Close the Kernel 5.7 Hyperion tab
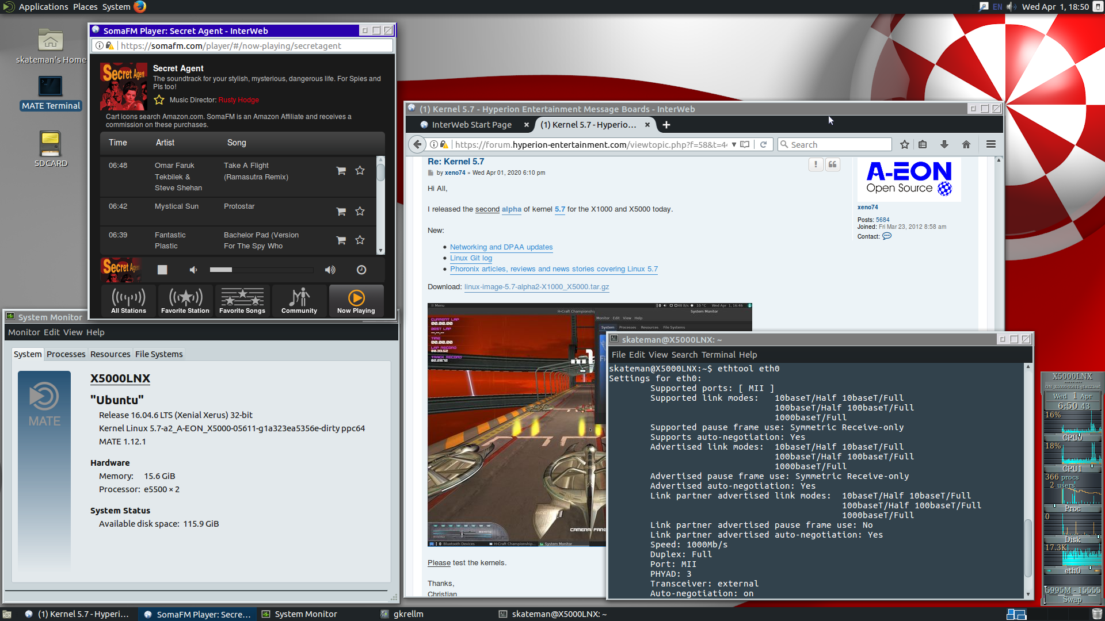1105x621 pixels. coord(647,125)
